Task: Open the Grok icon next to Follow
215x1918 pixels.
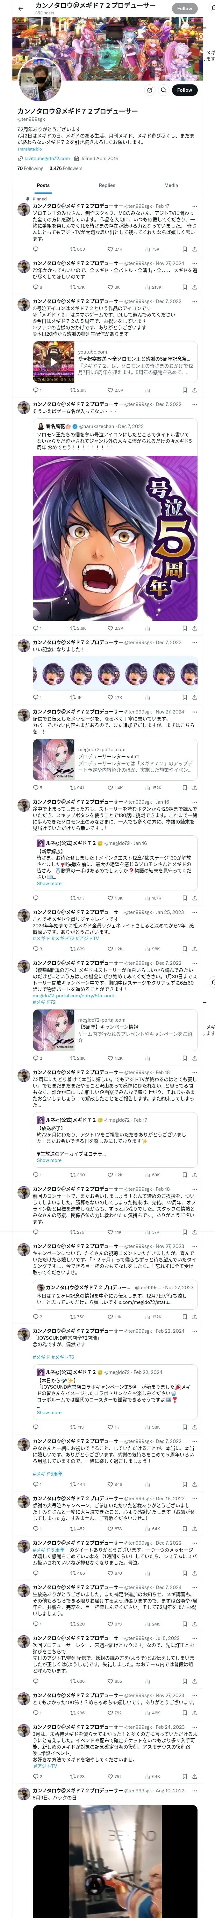Action: tap(150, 90)
